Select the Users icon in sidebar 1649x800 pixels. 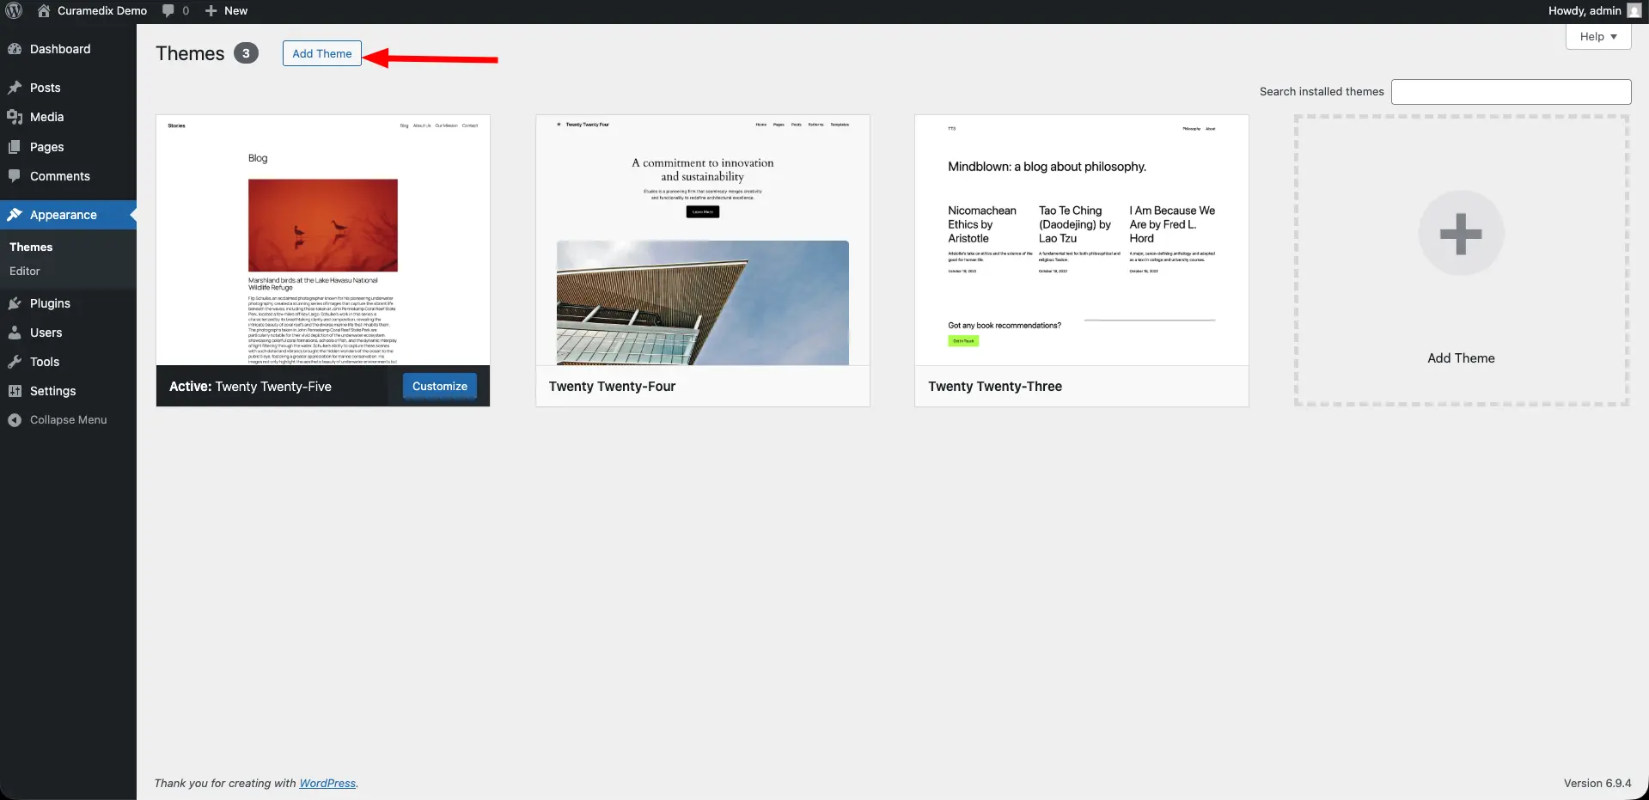tap(15, 332)
